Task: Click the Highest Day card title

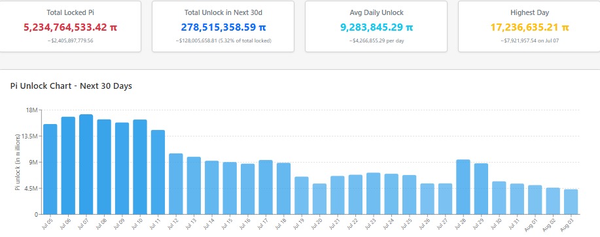Action: [x=529, y=12]
